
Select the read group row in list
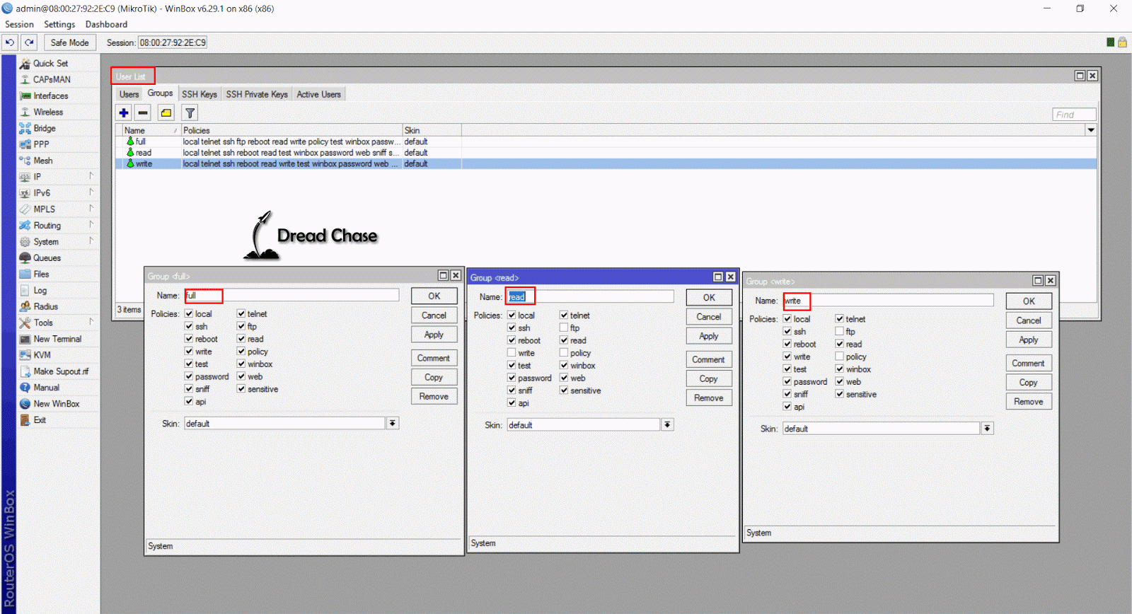point(606,153)
